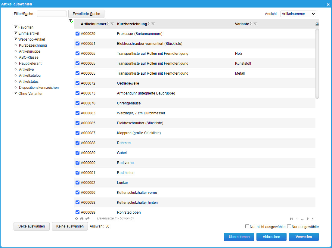This screenshot has width=332, height=248.
Task: Uncheck article A000051 Elektroschrauber vormontiert
Action: click(77, 44)
